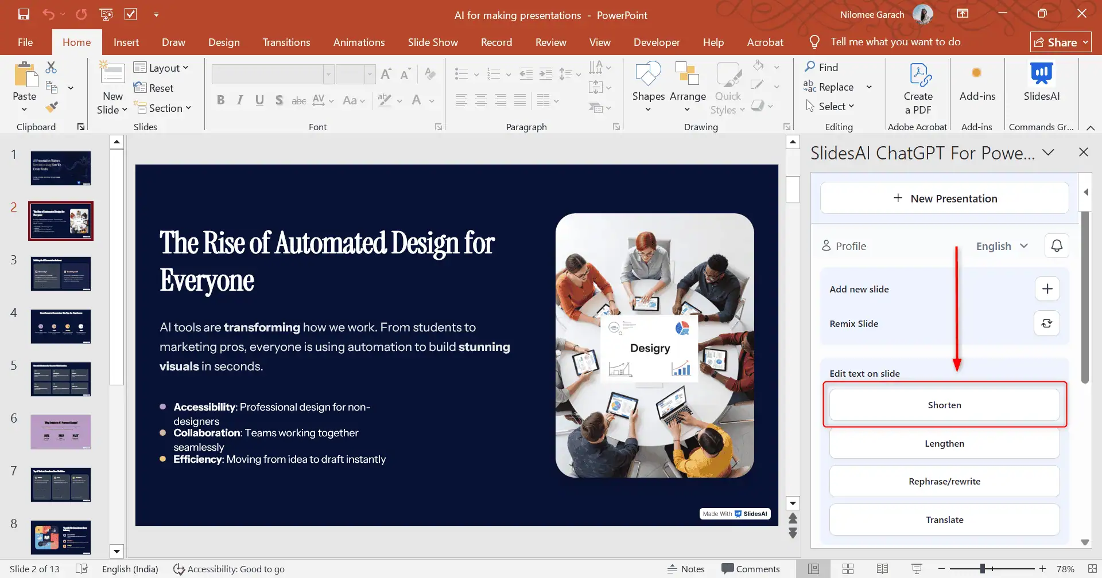
Task: Switch to the Design tab
Action: point(224,42)
